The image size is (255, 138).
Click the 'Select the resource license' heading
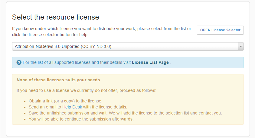pyautogui.click(x=55, y=17)
